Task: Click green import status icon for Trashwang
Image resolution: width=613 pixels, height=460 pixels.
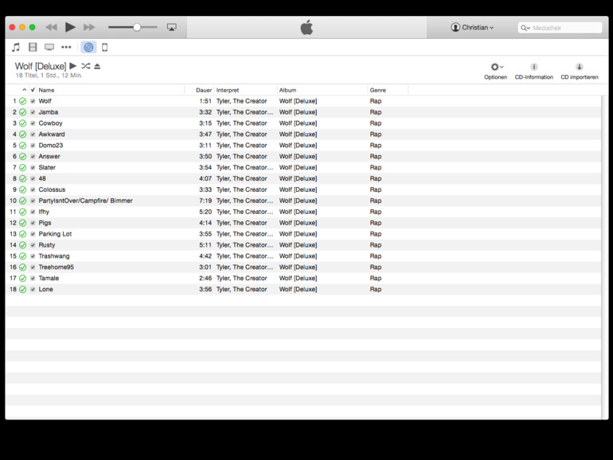Action: pyautogui.click(x=22, y=256)
